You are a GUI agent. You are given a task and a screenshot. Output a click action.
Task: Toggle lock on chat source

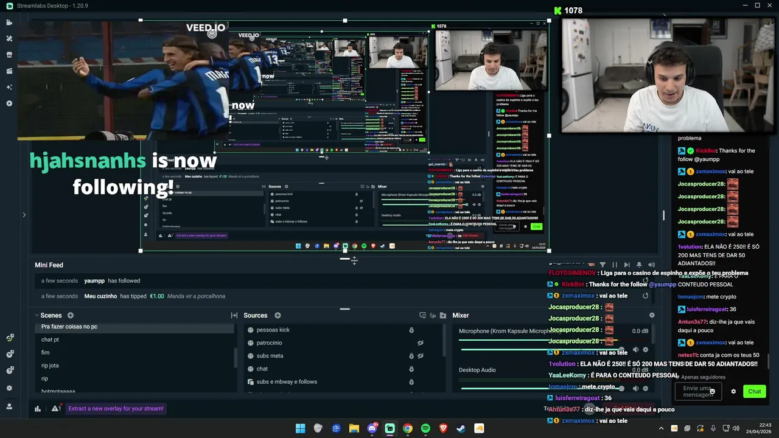point(411,369)
